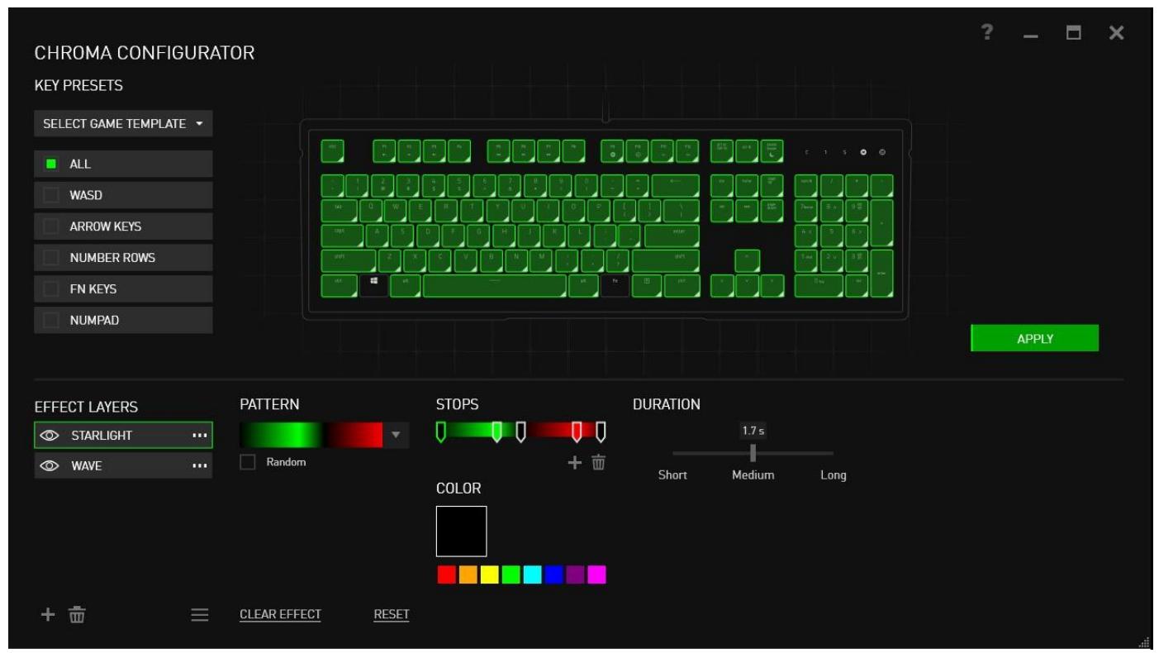Pick the magenta color swatch
Image resolution: width=1159 pixels, height=653 pixels.
tap(596, 574)
